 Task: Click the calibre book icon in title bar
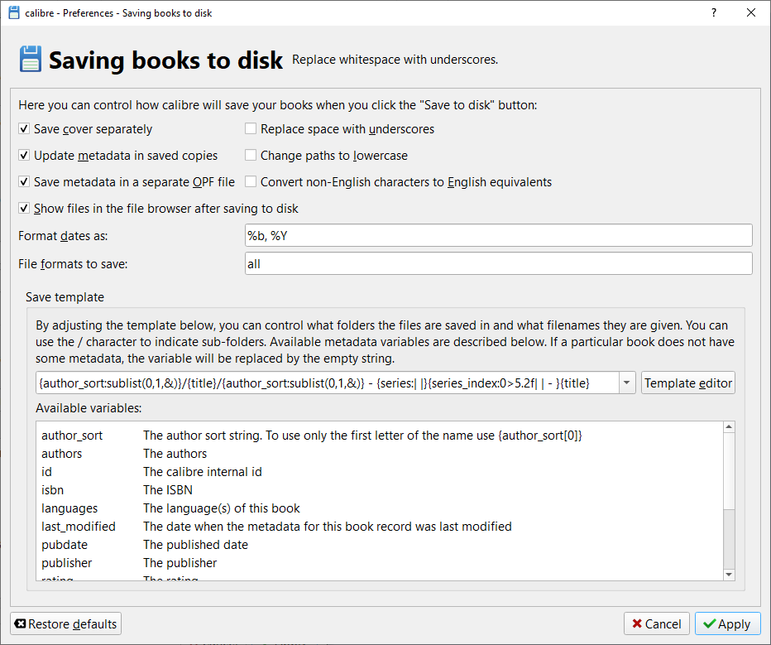click(x=14, y=13)
